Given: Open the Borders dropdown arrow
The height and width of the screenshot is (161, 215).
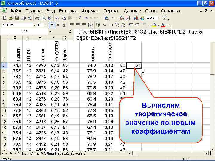Looking at the screenshot, I should coord(149,25).
